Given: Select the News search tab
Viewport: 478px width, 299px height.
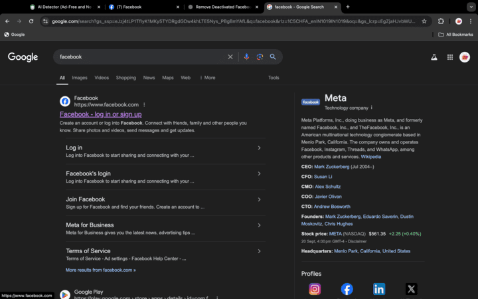Looking at the screenshot, I should coord(149,78).
